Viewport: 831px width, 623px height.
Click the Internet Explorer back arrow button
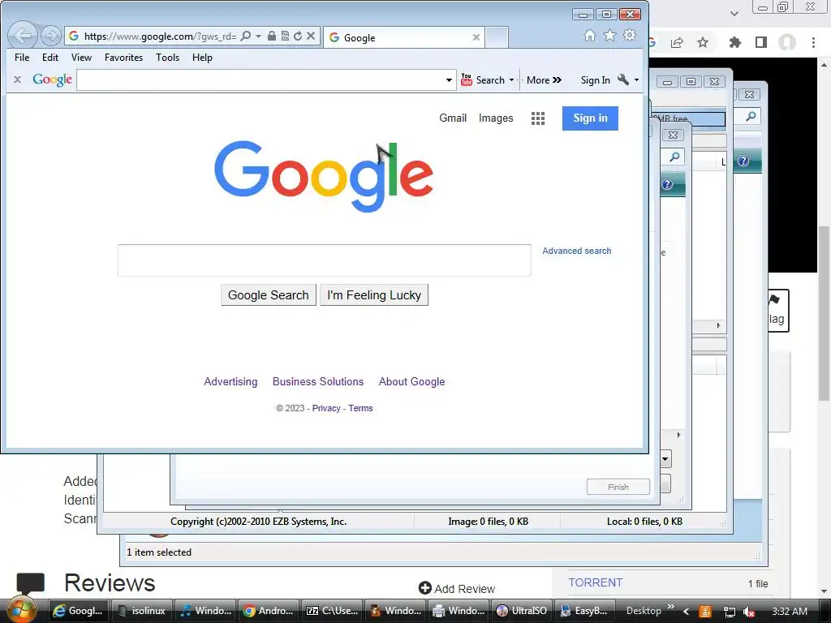click(23, 36)
